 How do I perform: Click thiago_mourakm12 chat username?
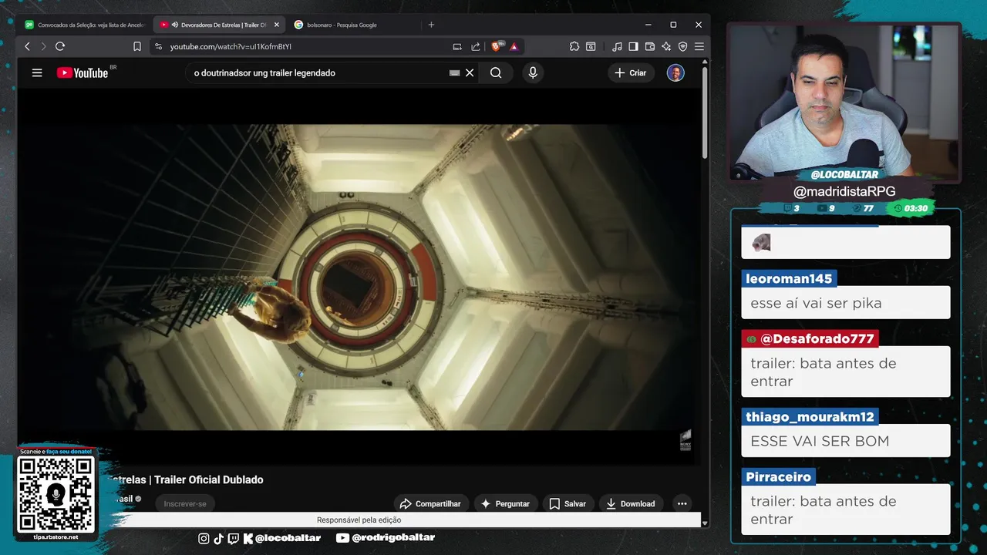point(810,416)
